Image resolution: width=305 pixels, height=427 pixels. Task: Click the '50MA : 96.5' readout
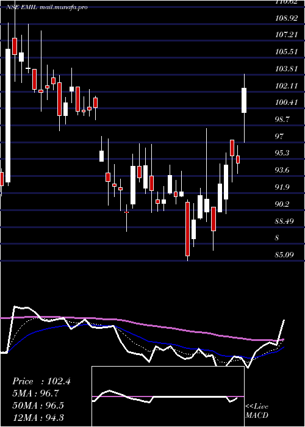[x=38, y=405]
